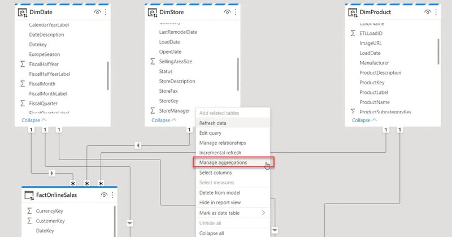Select ProductName field in DimProduct
This screenshot has width=452, height=237.
pos(375,102)
